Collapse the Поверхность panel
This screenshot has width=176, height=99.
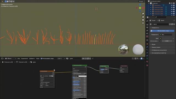[155, 28]
